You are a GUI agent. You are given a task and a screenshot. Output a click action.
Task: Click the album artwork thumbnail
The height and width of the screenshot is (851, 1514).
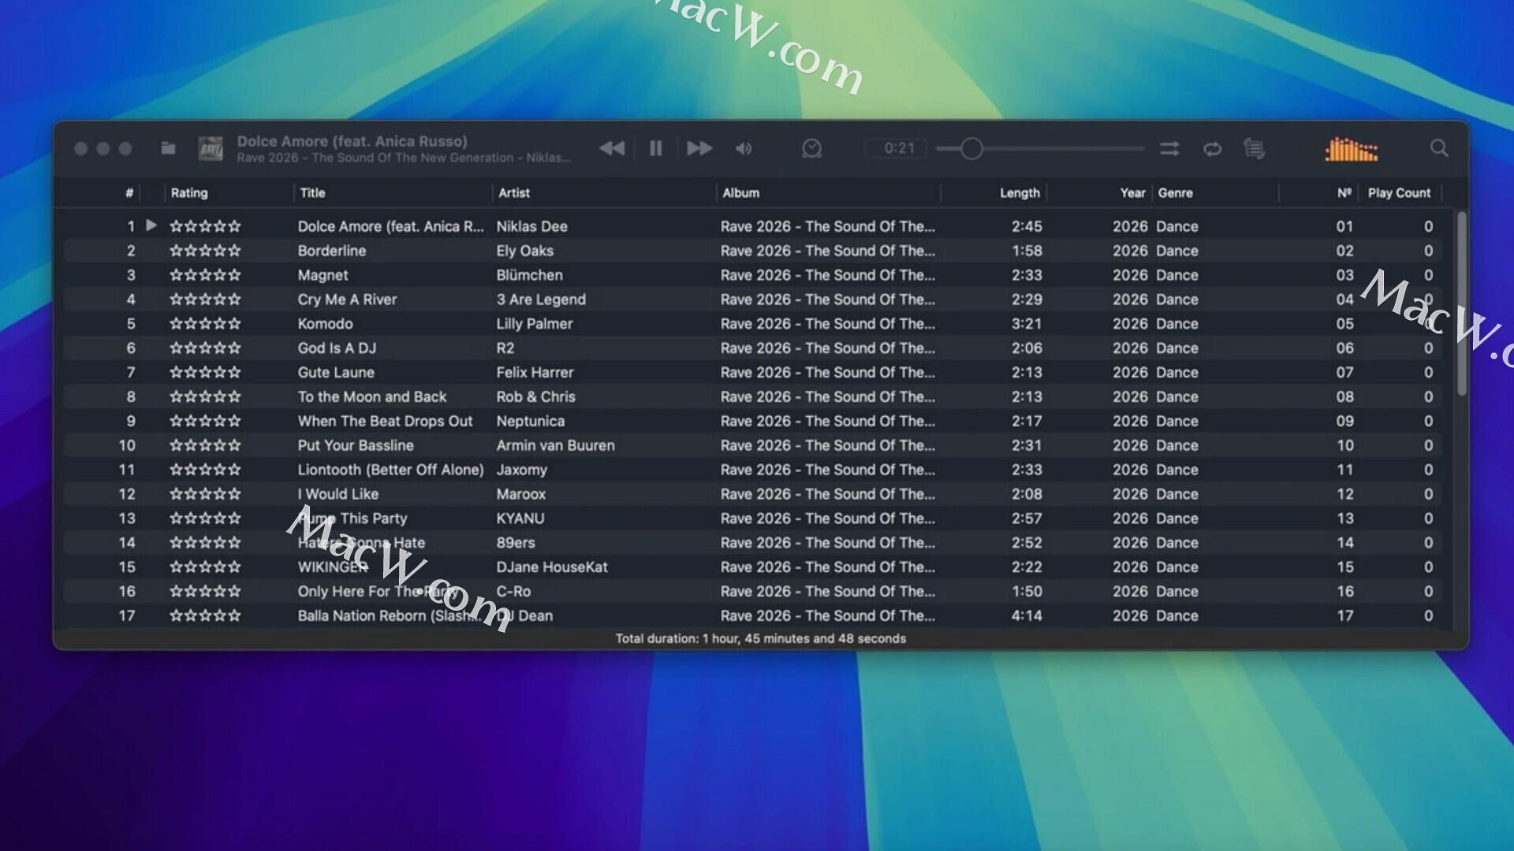(x=211, y=148)
